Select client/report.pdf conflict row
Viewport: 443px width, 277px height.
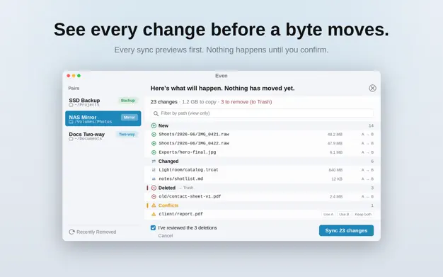pyautogui.click(x=262, y=214)
